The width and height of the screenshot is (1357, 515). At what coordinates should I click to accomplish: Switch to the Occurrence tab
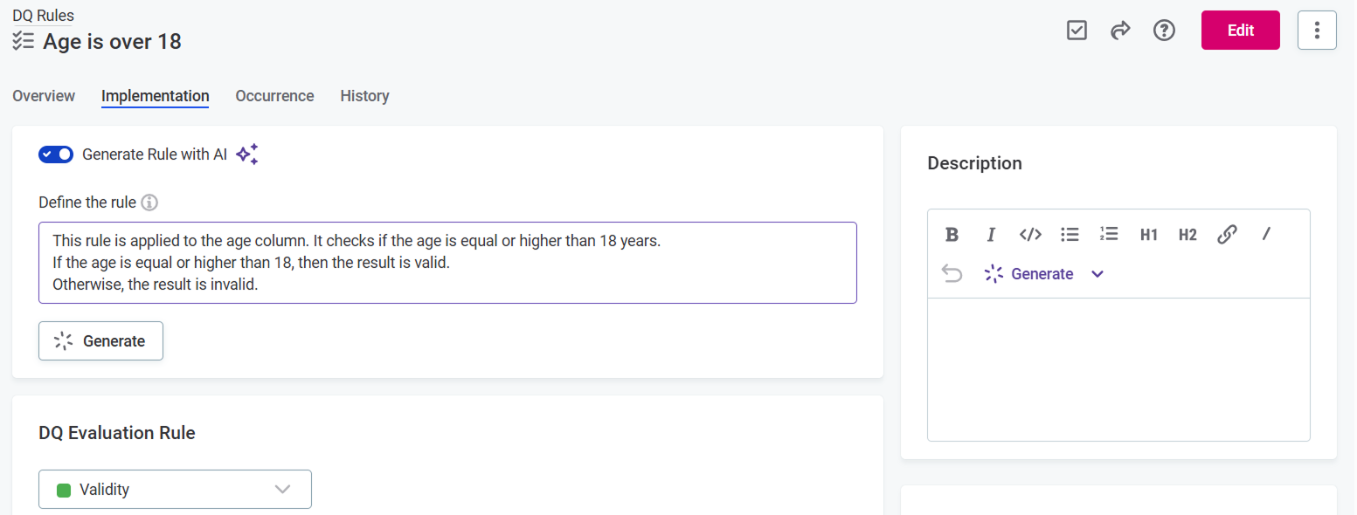pos(274,96)
